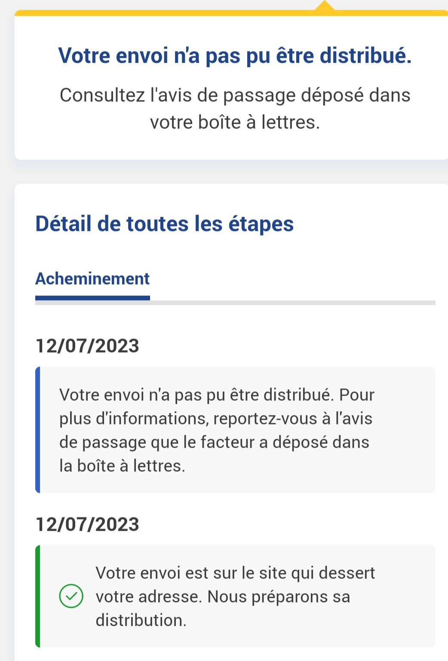The height and width of the screenshot is (661, 448).
Task: Click the bold 'Votre envoi n'a pas pu être distribué.' headline
Action: 235,55
